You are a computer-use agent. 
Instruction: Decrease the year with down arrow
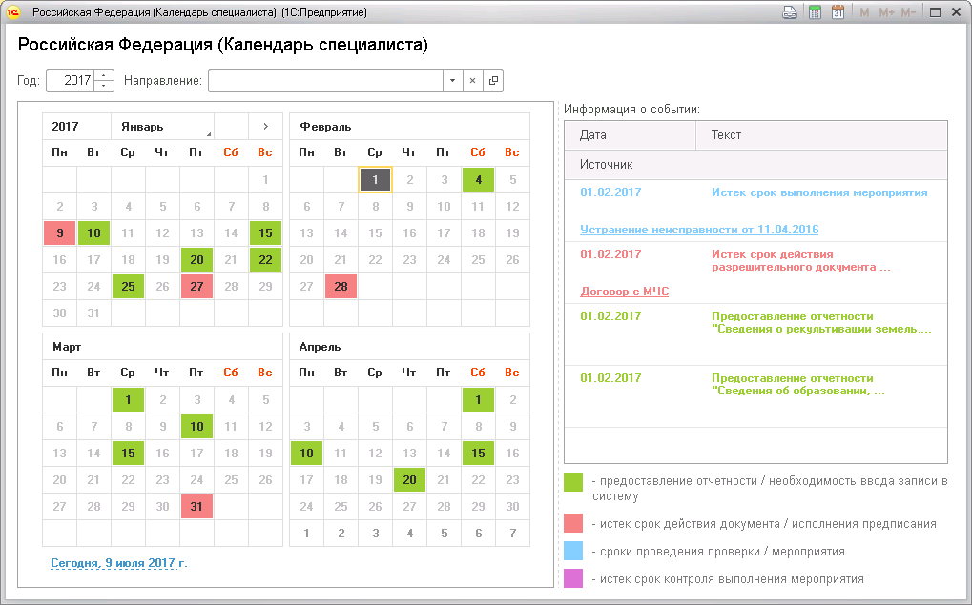coord(104,86)
